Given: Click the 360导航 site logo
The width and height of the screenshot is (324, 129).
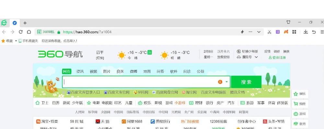Looking at the screenshot, I should coord(60,54).
